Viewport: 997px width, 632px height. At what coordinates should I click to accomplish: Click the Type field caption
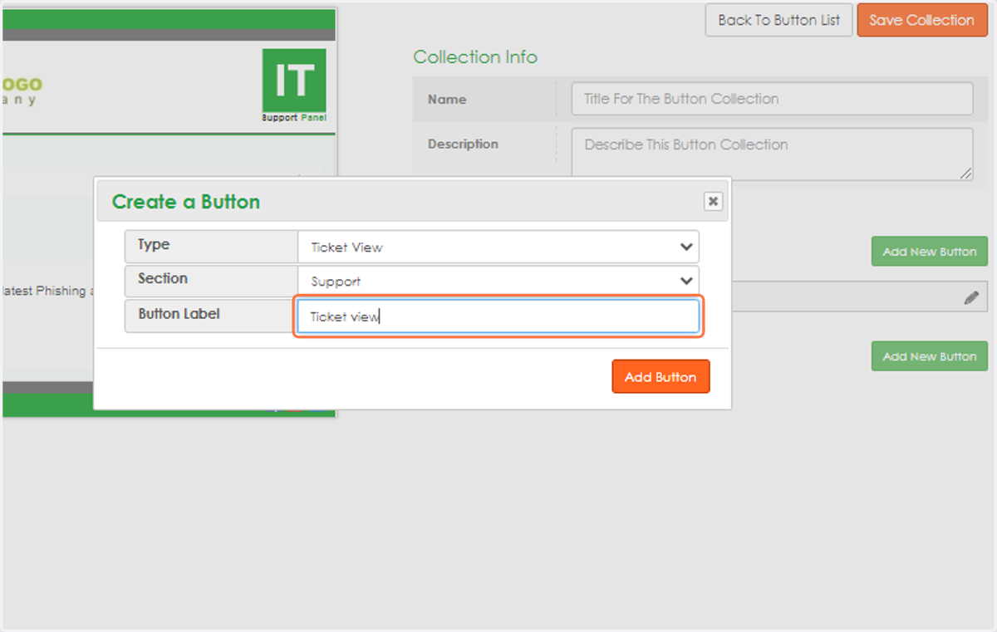[x=154, y=244]
